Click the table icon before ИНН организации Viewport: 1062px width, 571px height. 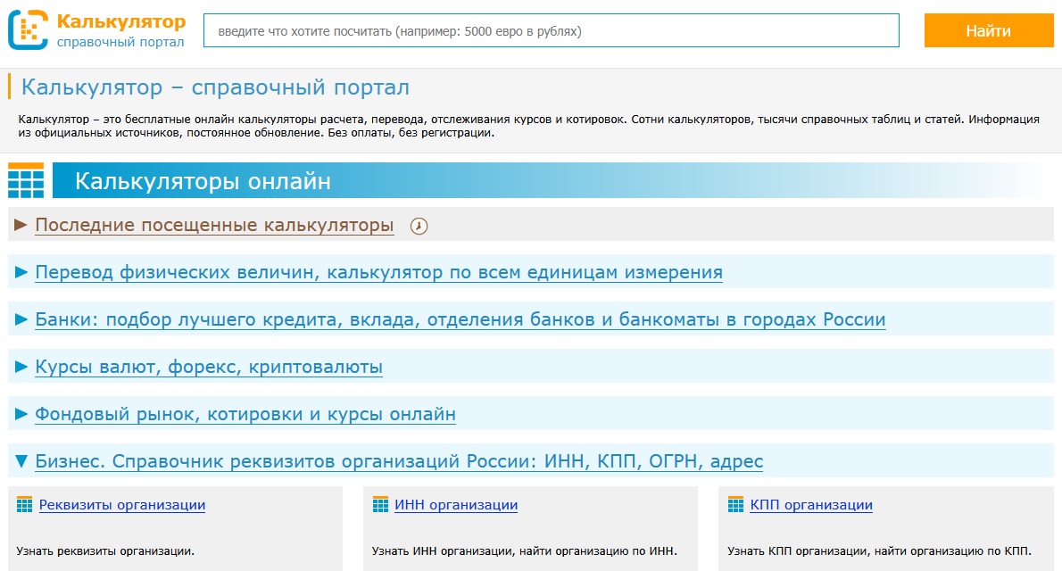[x=380, y=505]
